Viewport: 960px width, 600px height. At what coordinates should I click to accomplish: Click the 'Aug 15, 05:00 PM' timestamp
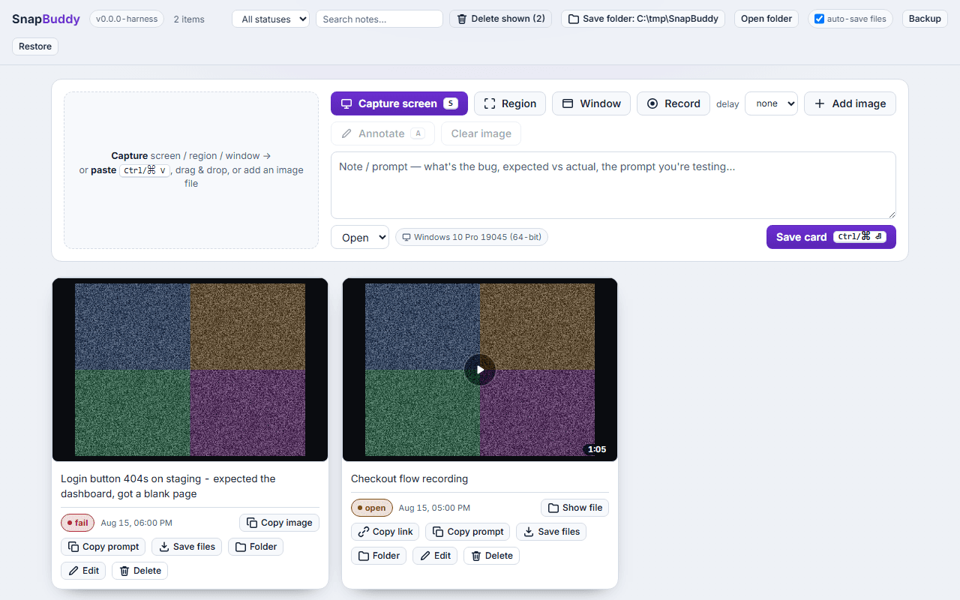435,508
